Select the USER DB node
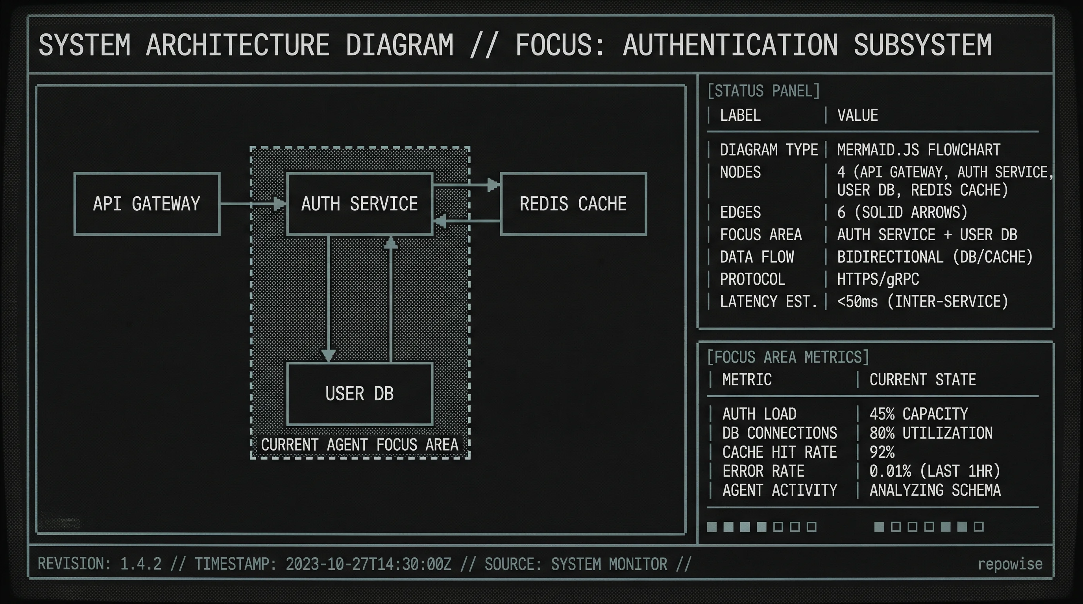Image resolution: width=1083 pixels, height=604 pixels. pyautogui.click(x=359, y=394)
